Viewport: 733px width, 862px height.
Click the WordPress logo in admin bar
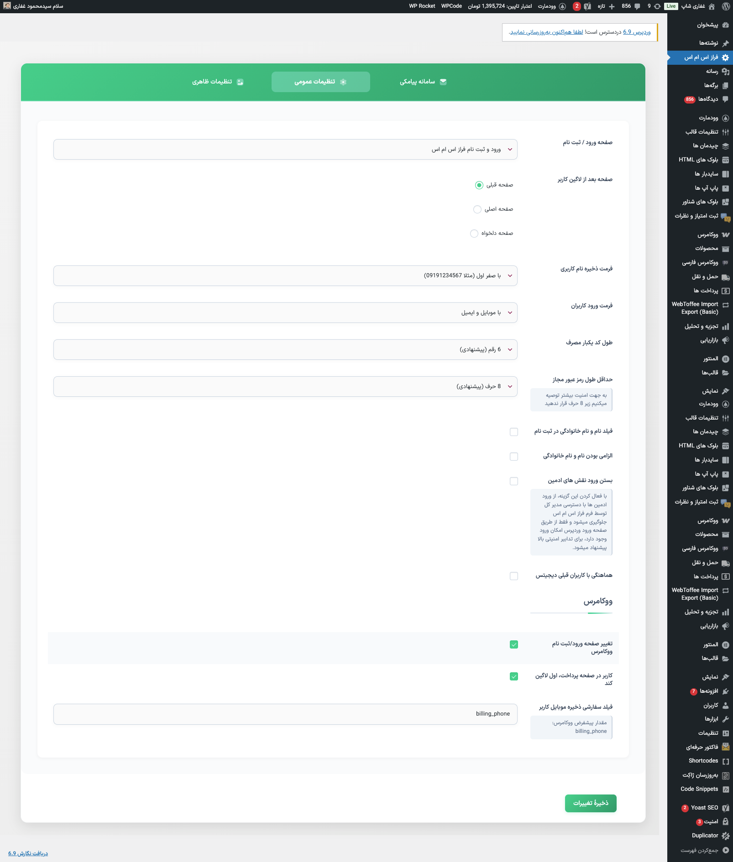pos(726,6)
